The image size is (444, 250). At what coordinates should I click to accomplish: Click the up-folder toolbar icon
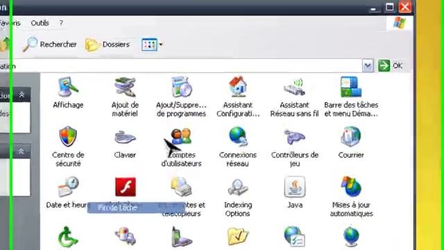(5, 44)
